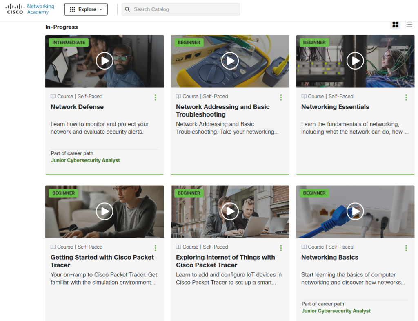
Task: Open options menu for Exploring Internet of Things
Action: 281,248
